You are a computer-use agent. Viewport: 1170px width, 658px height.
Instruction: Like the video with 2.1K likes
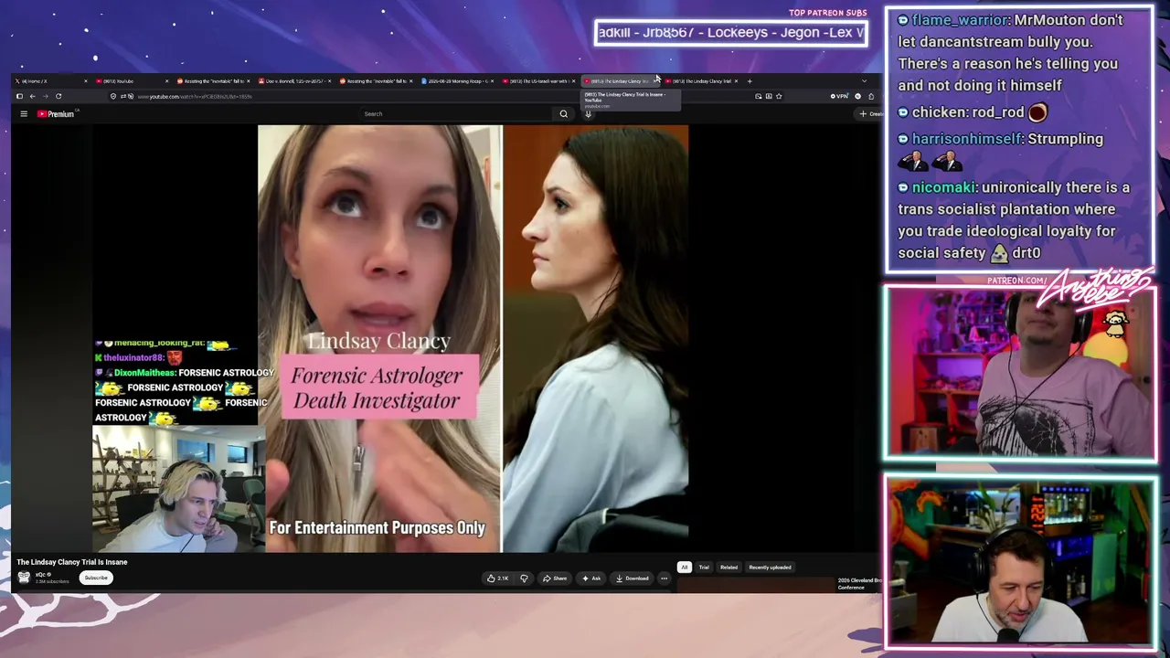(x=498, y=578)
